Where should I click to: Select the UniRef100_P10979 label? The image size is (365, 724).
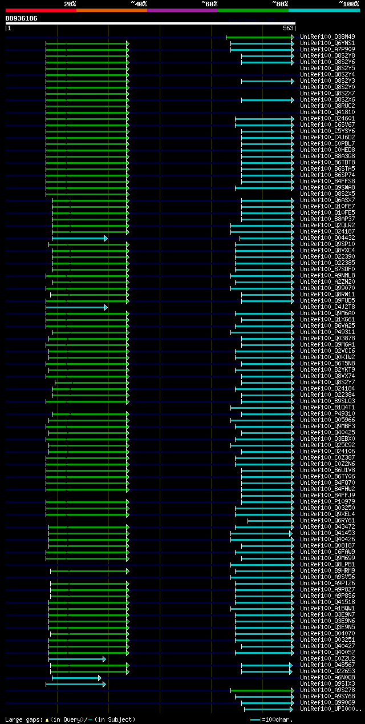[x=328, y=502]
